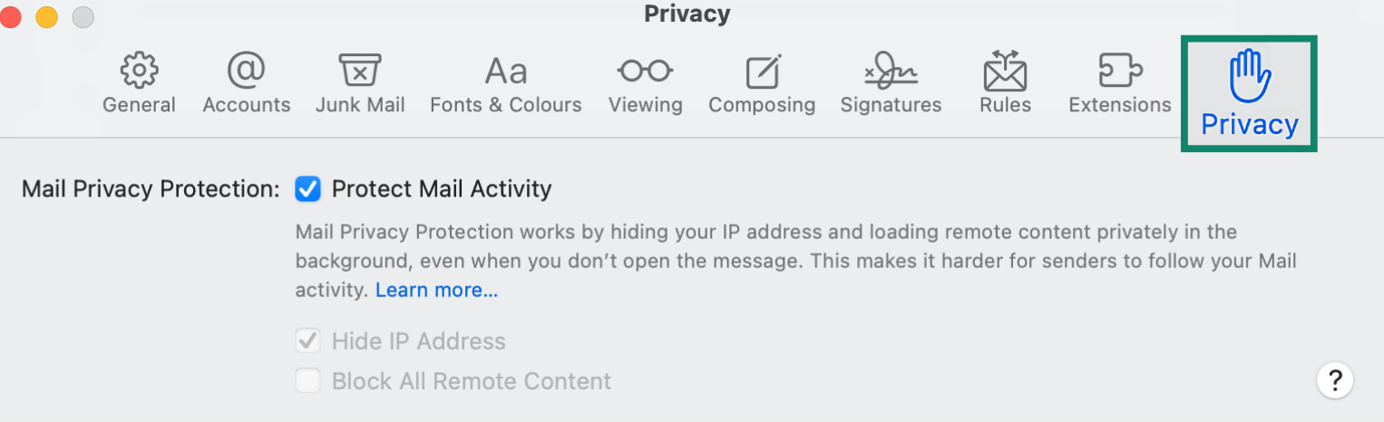
Task: Click the Privacy hand icon
Action: tap(1250, 76)
